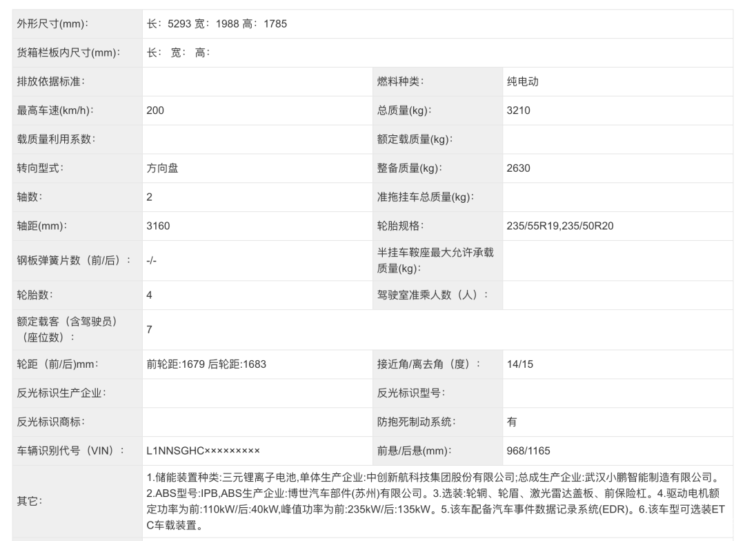Viewport: 745px width, 541px height.
Task: Select the curb weight value 2630
Action: [x=518, y=168]
